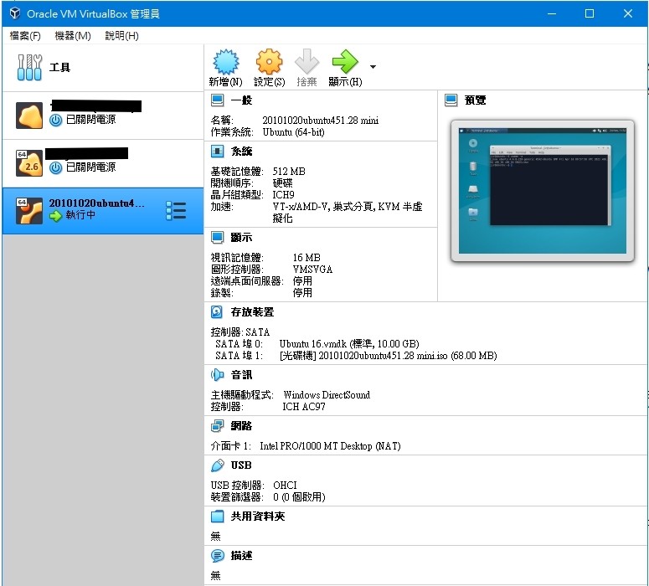Click the Intel PRO/1000 MT Desktop (NAT) adapter text
The width and height of the screenshot is (649, 586).
point(330,446)
